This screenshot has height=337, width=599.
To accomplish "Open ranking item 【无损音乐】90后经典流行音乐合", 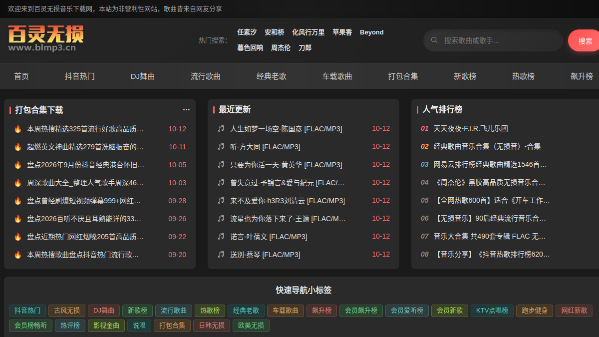I will 490,218.
